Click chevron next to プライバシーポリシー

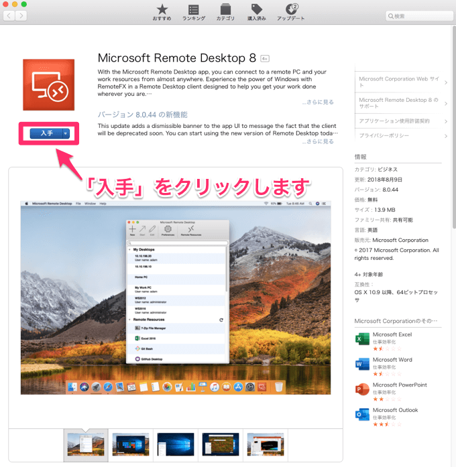(x=445, y=136)
